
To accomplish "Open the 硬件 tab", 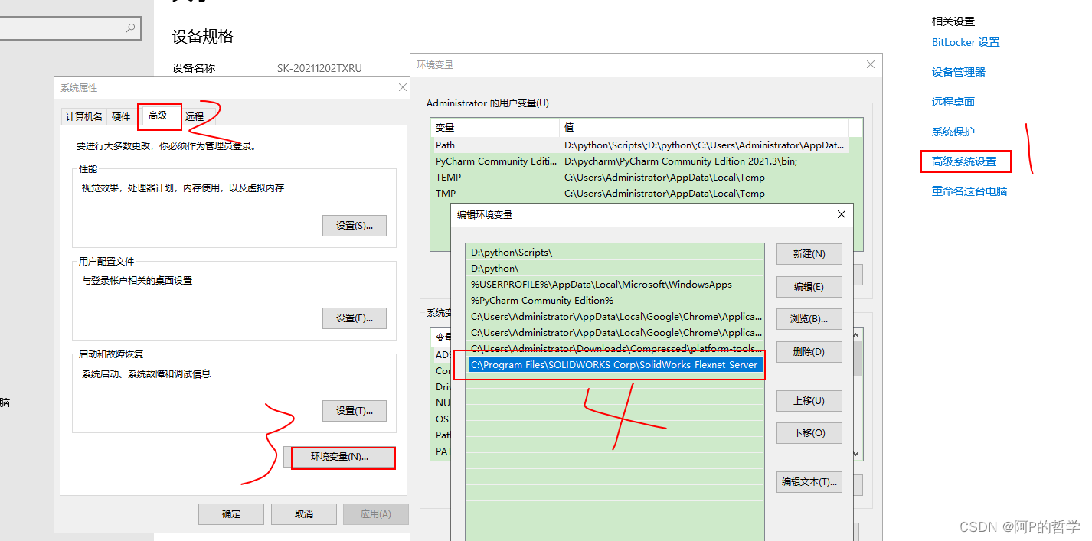I will pos(122,116).
